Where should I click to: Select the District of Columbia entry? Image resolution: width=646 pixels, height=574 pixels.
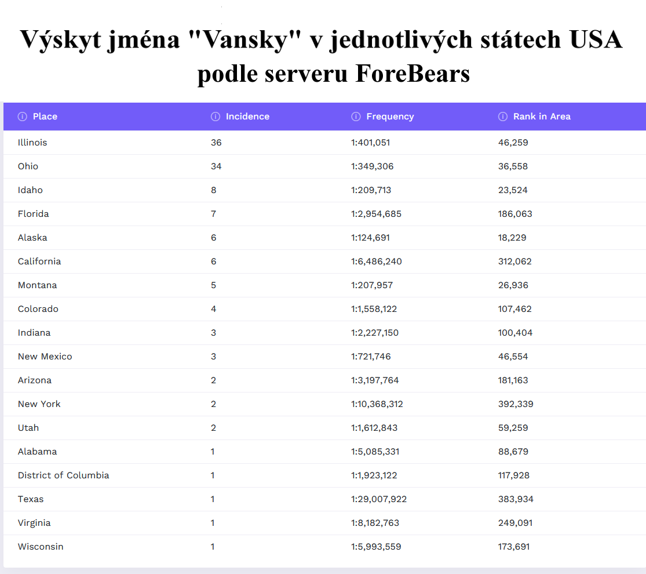[x=63, y=475]
